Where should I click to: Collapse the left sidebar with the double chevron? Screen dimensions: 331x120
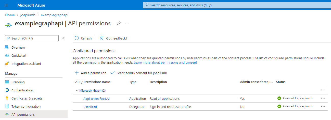coord(63,38)
